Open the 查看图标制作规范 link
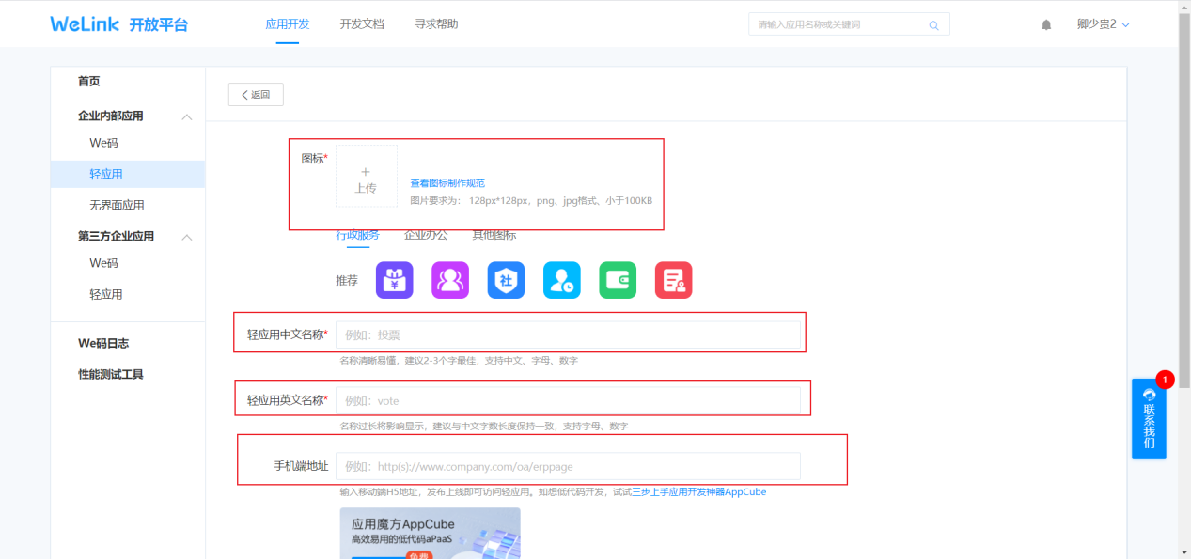 click(x=447, y=183)
